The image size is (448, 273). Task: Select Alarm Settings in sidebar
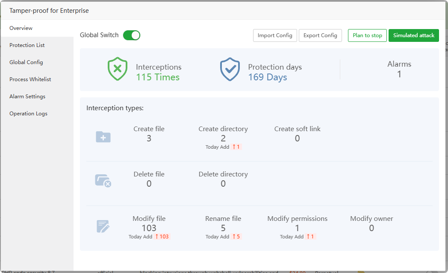[27, 97]
